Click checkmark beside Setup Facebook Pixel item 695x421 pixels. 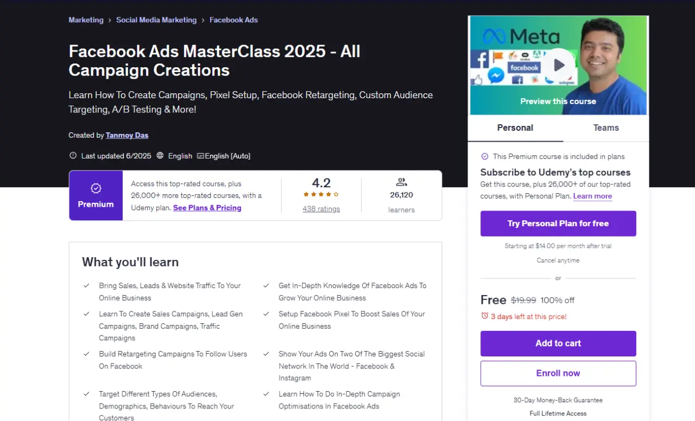coord(267,314)
